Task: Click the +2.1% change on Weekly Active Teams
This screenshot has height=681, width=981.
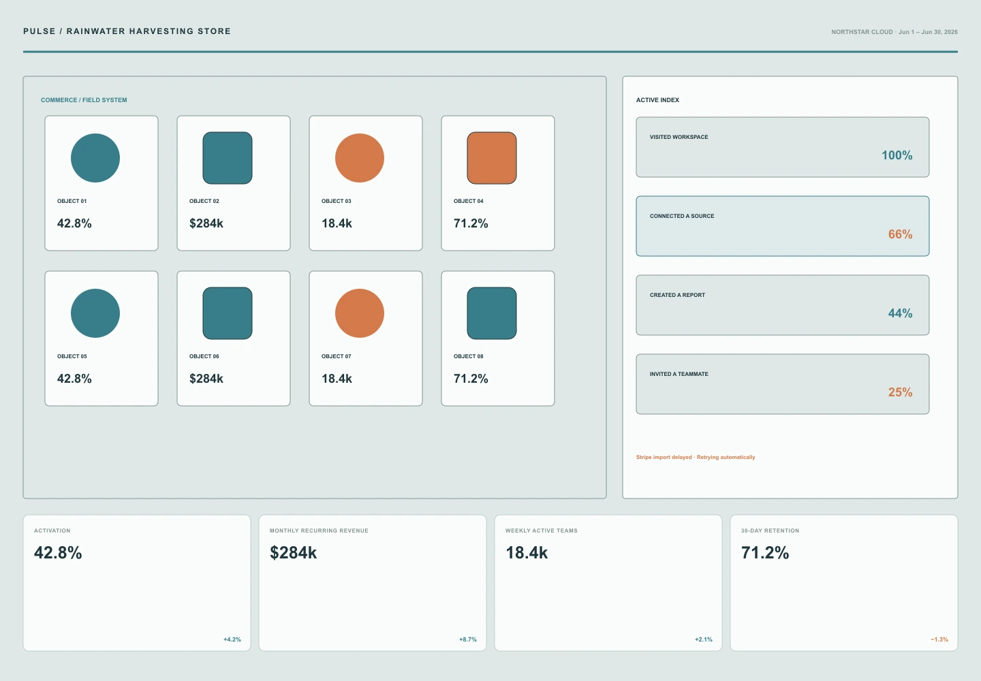Action: click(704, 639)
